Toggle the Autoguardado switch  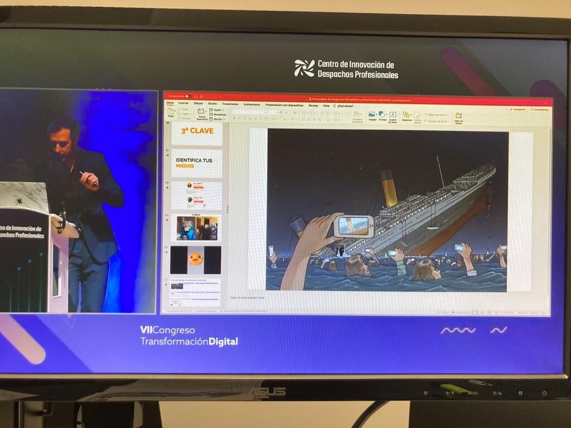(188, 96)
